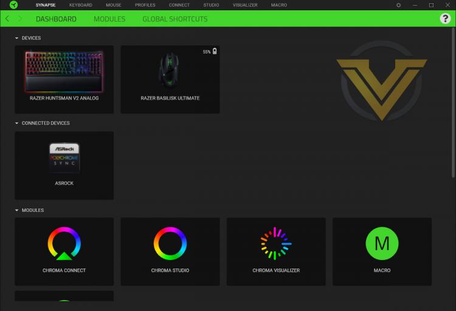Collapse the Modules section arrow
Viewport: 456px width, 311px height.
[x=16, y=210]
